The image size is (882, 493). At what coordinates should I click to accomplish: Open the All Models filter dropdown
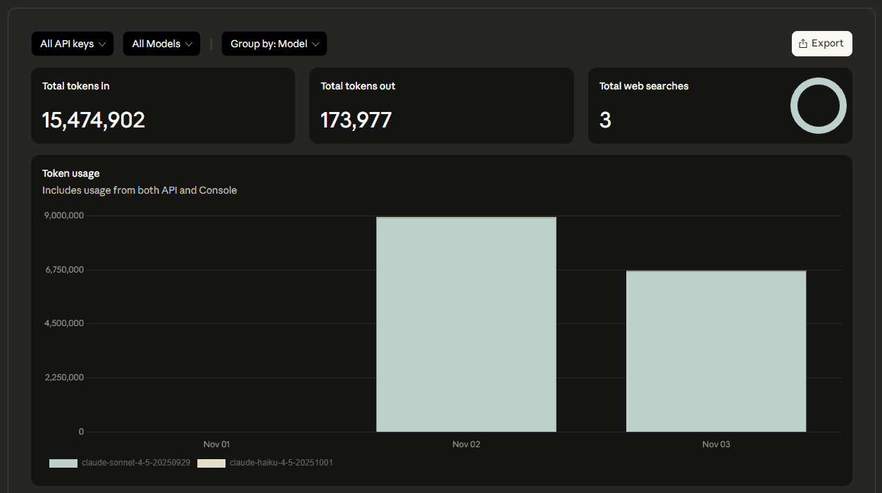(x=161, y=44)
